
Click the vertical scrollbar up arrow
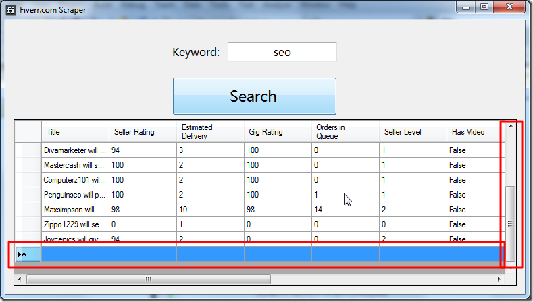(511, 126)
